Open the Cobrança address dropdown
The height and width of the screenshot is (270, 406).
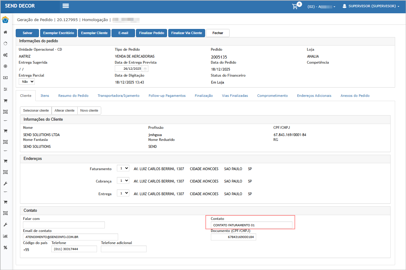click(123, 181)
